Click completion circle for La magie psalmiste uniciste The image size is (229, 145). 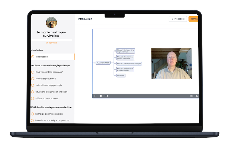[32, 114]
